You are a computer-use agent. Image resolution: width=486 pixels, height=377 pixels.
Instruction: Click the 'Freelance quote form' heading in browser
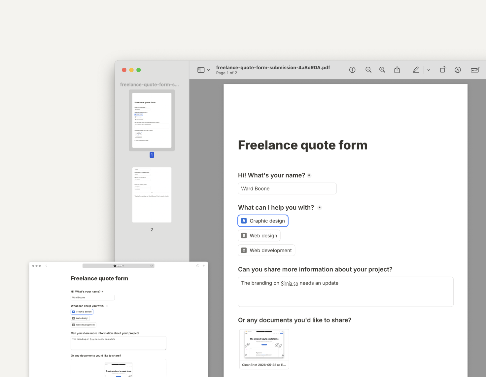click(x=99, y=279)
